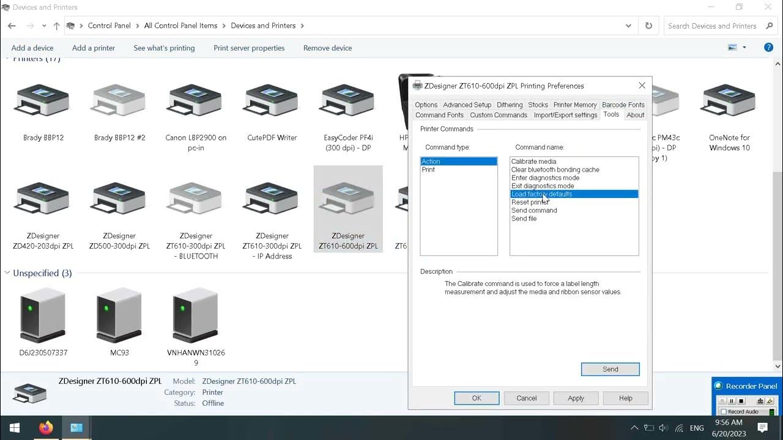Open the Control Panel taskbar icon
This screenshot has width=783, height=440.
76,428
